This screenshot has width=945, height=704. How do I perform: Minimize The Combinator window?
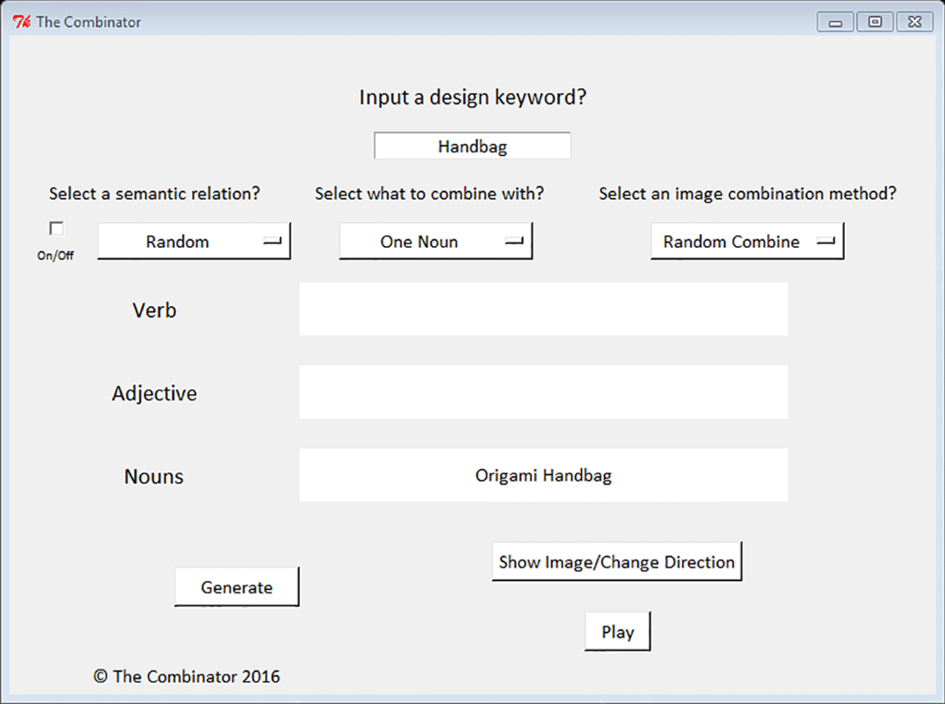click(x=835, y=22)
